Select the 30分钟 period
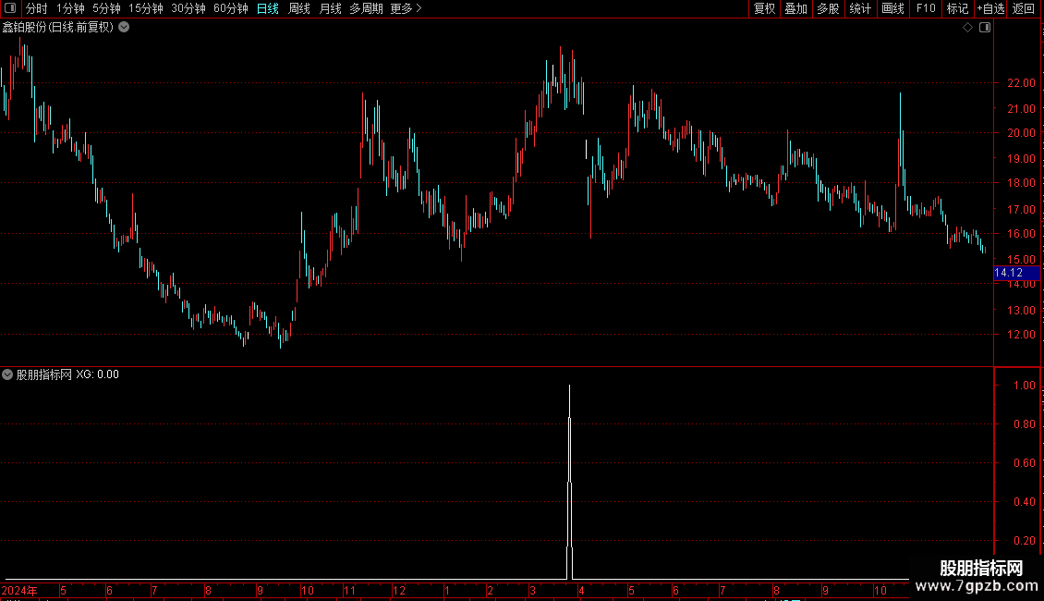This screenshot has height=601, width=1044. 188,8
